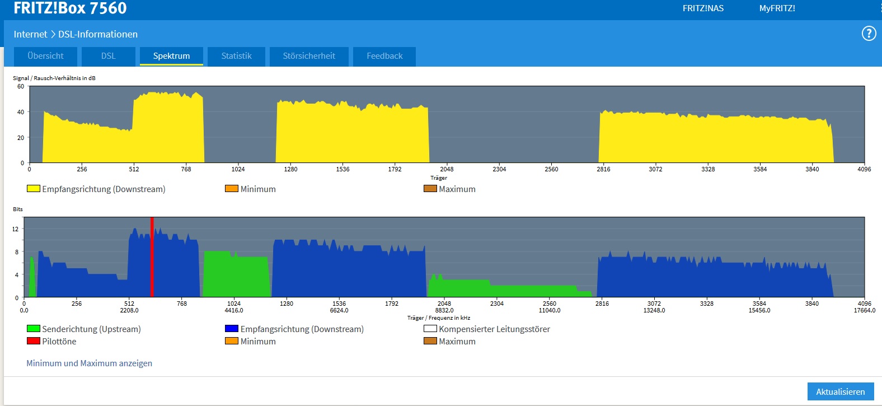Viewport: 882px width, 406px height.
Task: Switch to the Übersicht tab
Action: (x=45, y=56)
